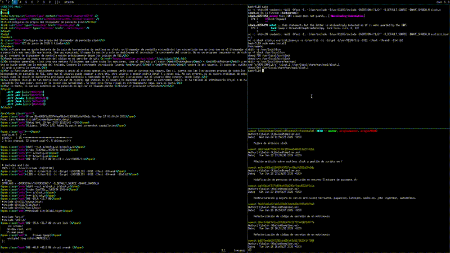Click the cyan HEAD ref in the git log
The image size is (450, 253).
click(319, 131)
